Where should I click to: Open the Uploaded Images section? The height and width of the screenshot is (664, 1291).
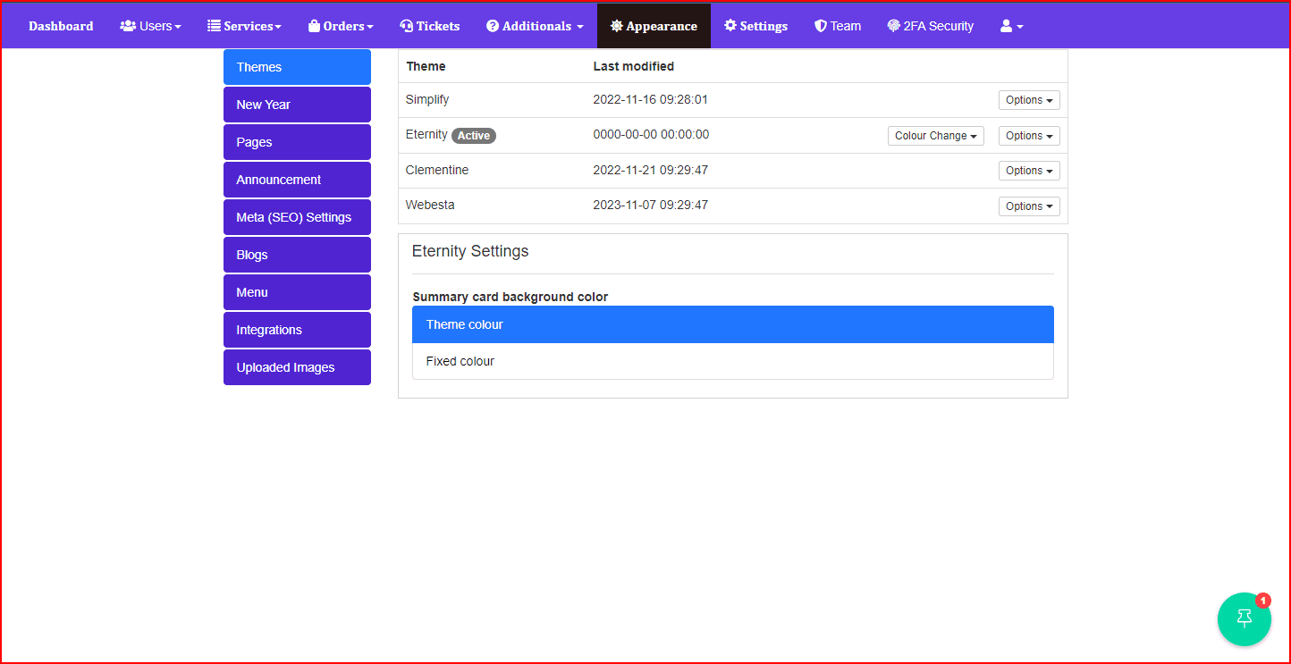(x=297, y=366)
